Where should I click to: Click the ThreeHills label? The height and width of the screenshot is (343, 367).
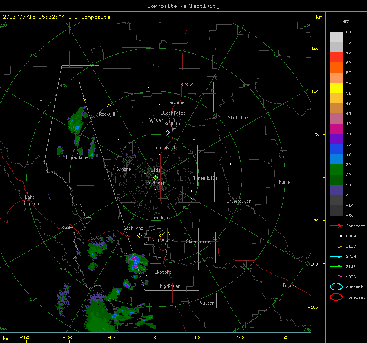point(205,178)
